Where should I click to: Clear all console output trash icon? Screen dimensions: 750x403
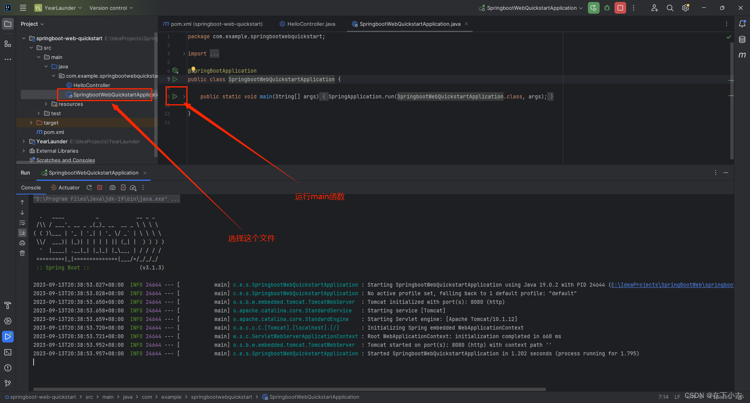[x=22, y=253]
